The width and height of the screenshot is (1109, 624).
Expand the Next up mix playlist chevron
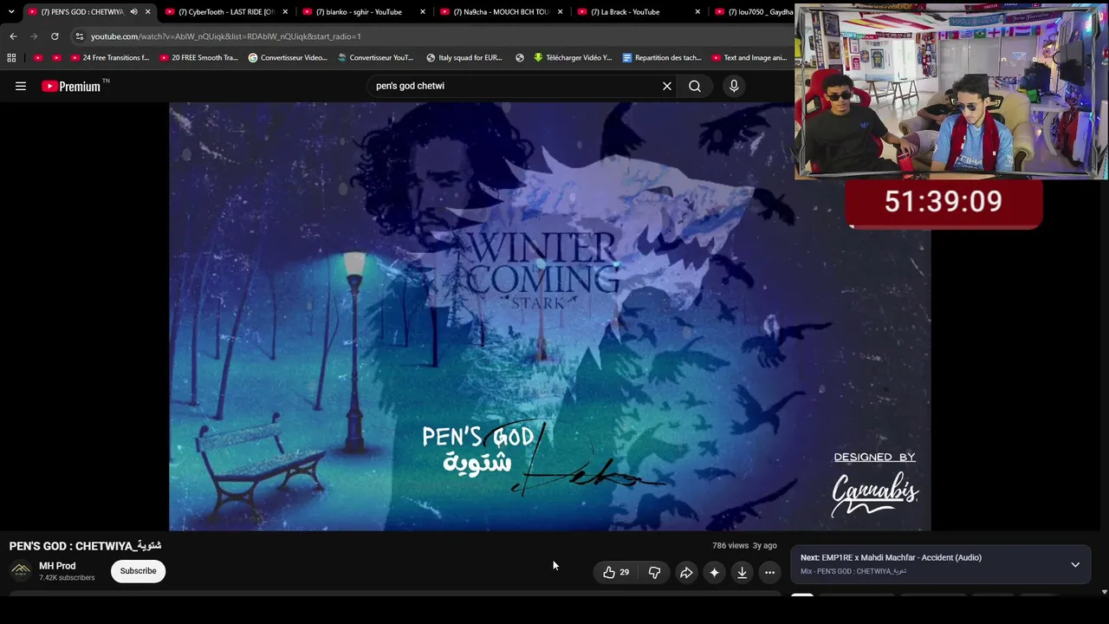pos(1075,564)
